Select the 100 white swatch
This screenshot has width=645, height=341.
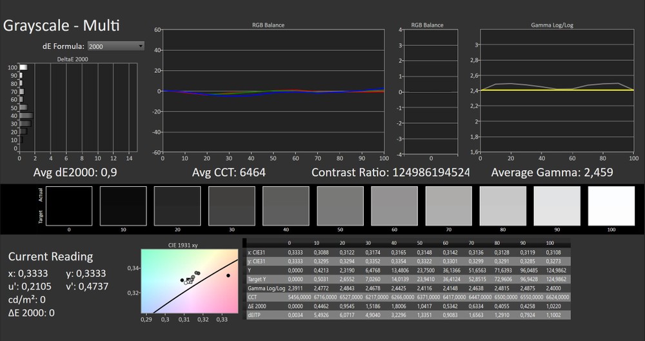coord(611,206)
